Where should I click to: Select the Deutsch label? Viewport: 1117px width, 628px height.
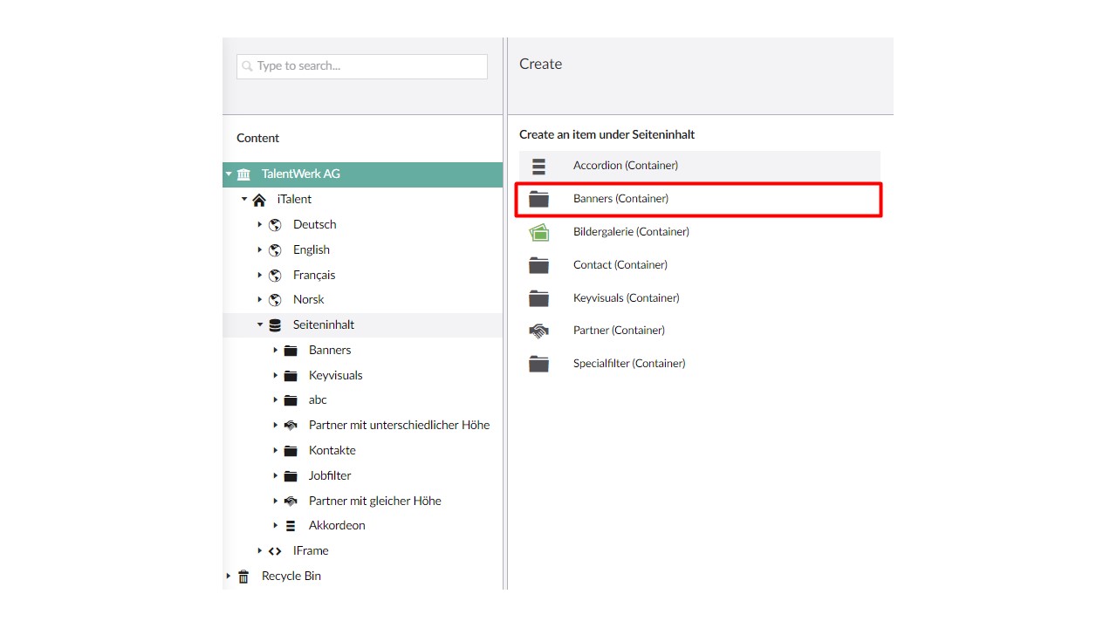click(x=315, y=225)
